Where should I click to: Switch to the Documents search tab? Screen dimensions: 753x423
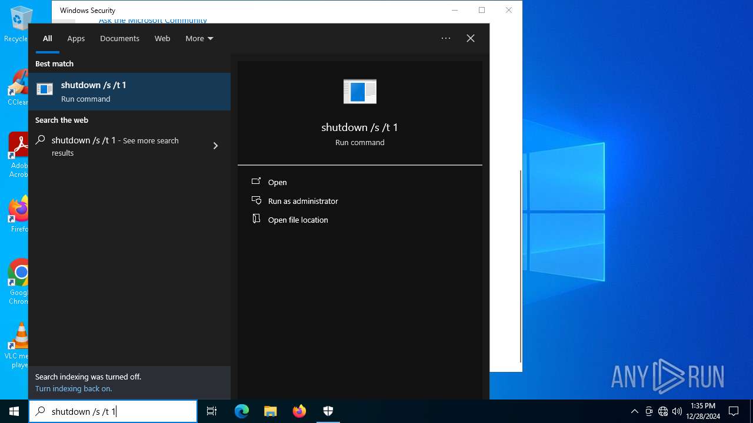coord(119,38)
